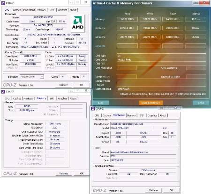Click the Core Speed value 4610.0 MHz
Screen dimensions: 211x194
pos(30,56)
